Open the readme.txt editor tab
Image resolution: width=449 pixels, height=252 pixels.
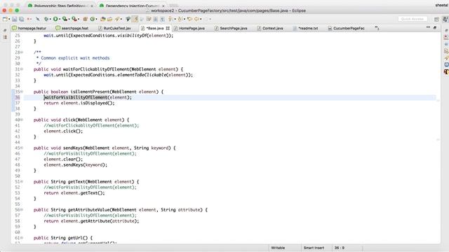click(306, 28)
